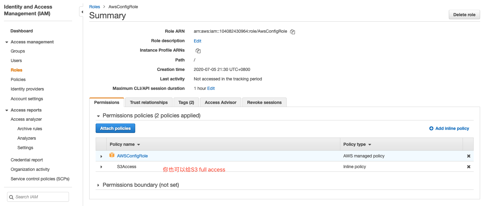Open Organization activity in the sidebar
Screen dimensions: 485x206
pos(30,169)
